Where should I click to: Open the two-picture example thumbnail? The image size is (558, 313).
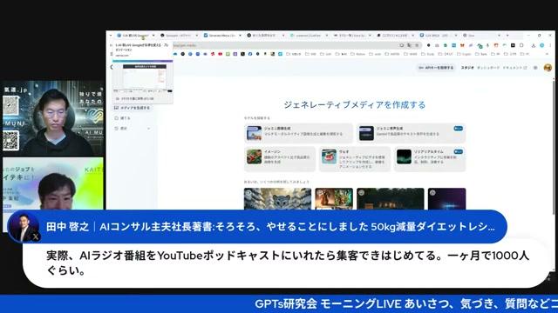334,199
